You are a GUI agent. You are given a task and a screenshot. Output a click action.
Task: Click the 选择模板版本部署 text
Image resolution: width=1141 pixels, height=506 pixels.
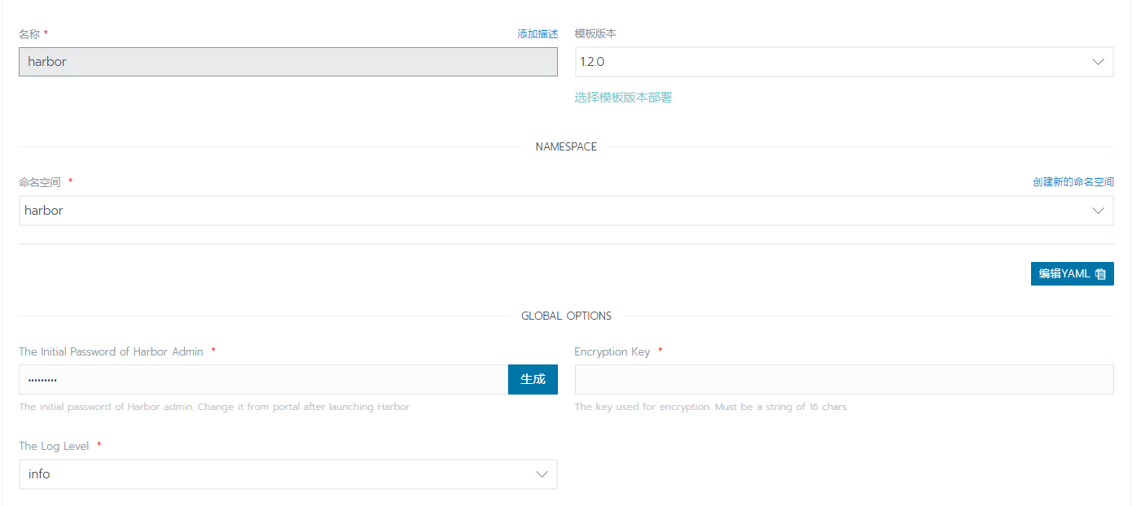pyautogui.click(x=623, y=98)
